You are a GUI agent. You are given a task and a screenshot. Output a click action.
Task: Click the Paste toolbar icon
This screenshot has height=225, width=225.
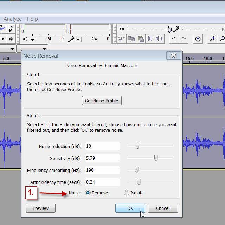(141, 39)
